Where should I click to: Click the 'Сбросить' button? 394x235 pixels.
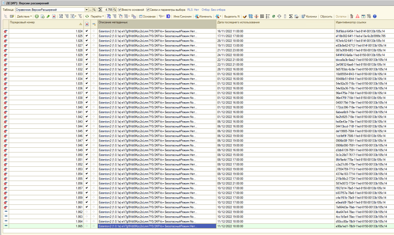[326, 16]
